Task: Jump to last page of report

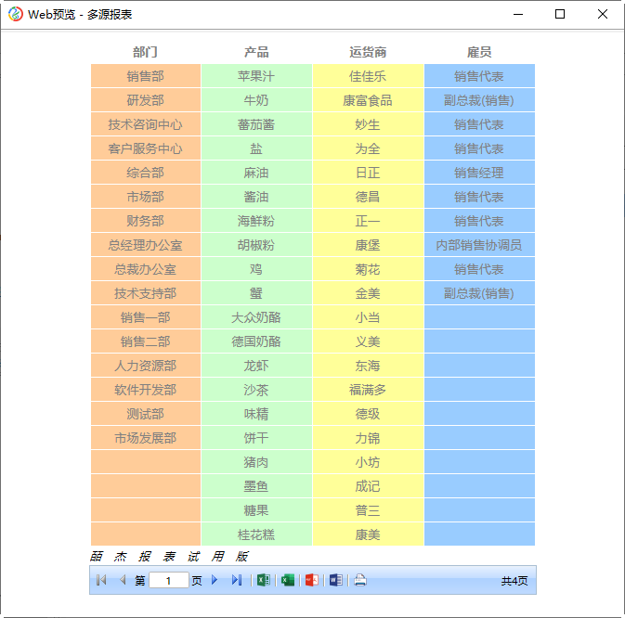Action: tap(237, 580)
